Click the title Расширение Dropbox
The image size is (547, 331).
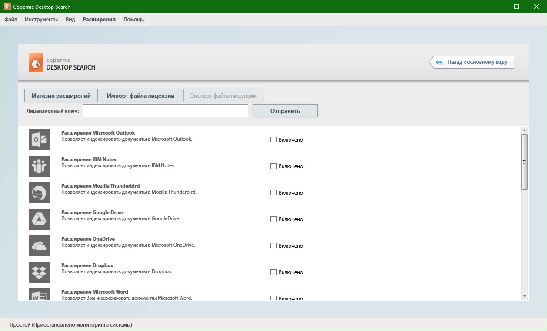point(87,265)
